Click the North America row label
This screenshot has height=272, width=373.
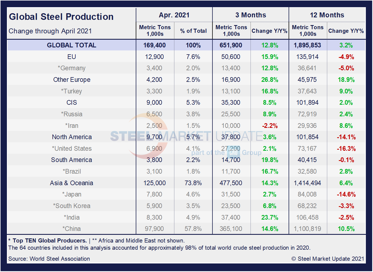click(72, 137)
